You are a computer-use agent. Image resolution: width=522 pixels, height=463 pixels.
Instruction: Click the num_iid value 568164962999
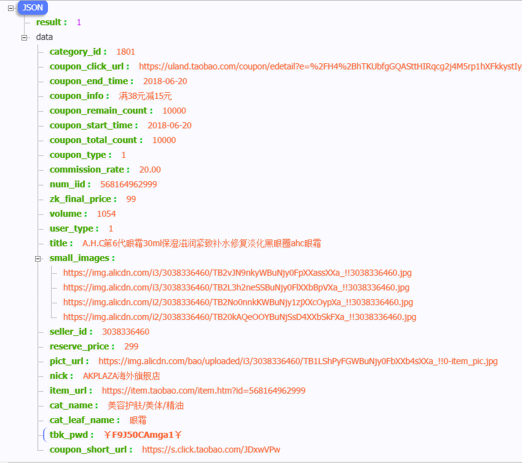(x=129, y=184)
